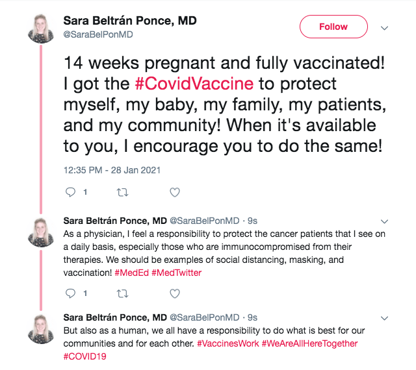Open the #MedEd hashtag
This screenshot has height=370, width=416.
point(132,273)
